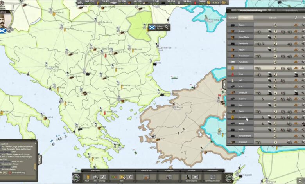This screenshot has height=184, width=305.
Task: Click the spy figure icon under Spionage
Action: tap(188, 177)
